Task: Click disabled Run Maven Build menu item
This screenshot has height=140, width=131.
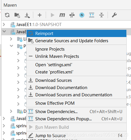Action: (x=76, y=127)
